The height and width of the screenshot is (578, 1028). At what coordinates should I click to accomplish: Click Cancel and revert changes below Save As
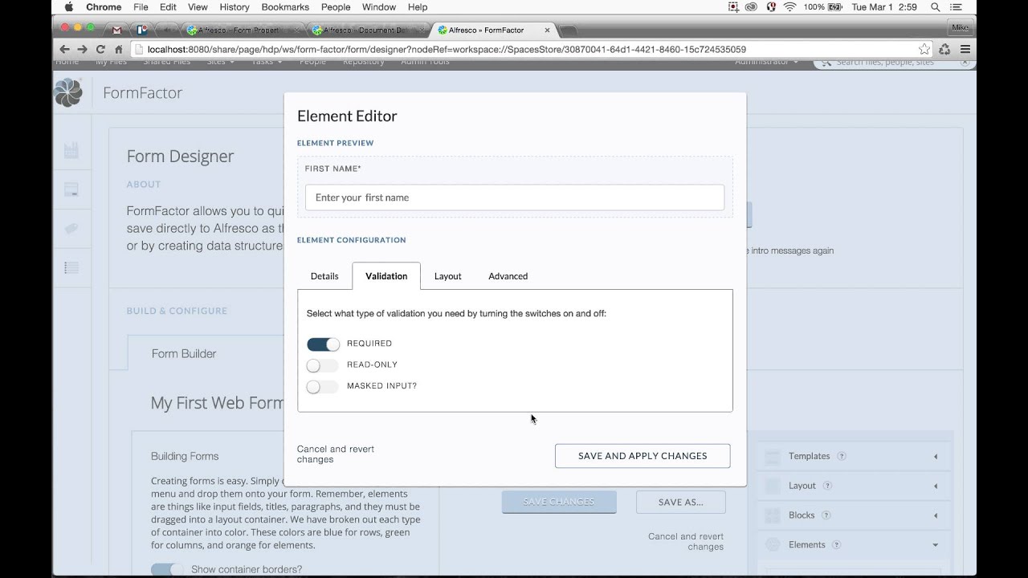(x=686, y=541)
